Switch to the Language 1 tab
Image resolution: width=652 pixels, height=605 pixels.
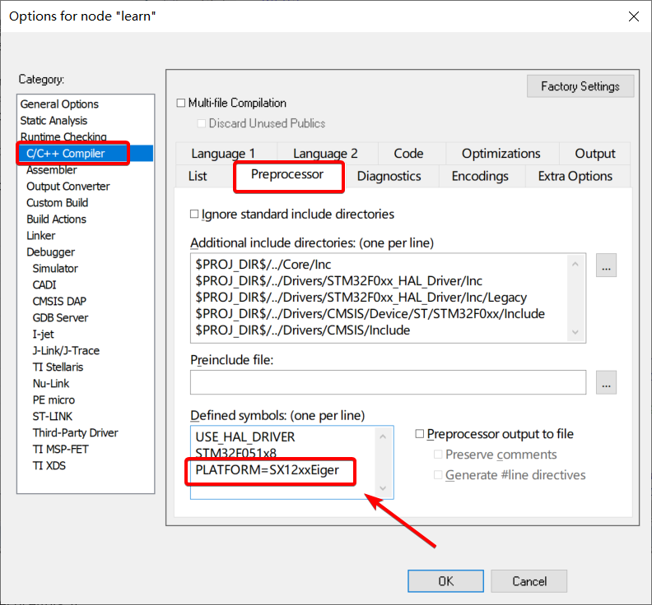(x=223, y=154)
